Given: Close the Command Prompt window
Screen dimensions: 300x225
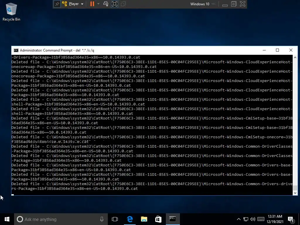Looking at the screenshot, I should click(x=291, y=50).
